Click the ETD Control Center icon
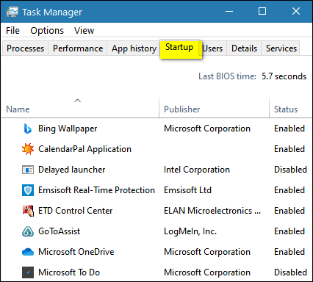 (28, 211)
